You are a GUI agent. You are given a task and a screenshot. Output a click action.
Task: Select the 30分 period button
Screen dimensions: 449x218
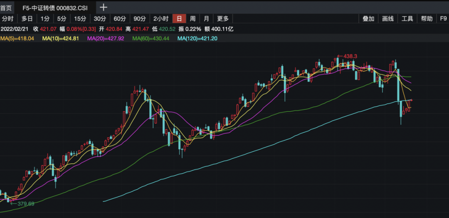tap(100, 19)
